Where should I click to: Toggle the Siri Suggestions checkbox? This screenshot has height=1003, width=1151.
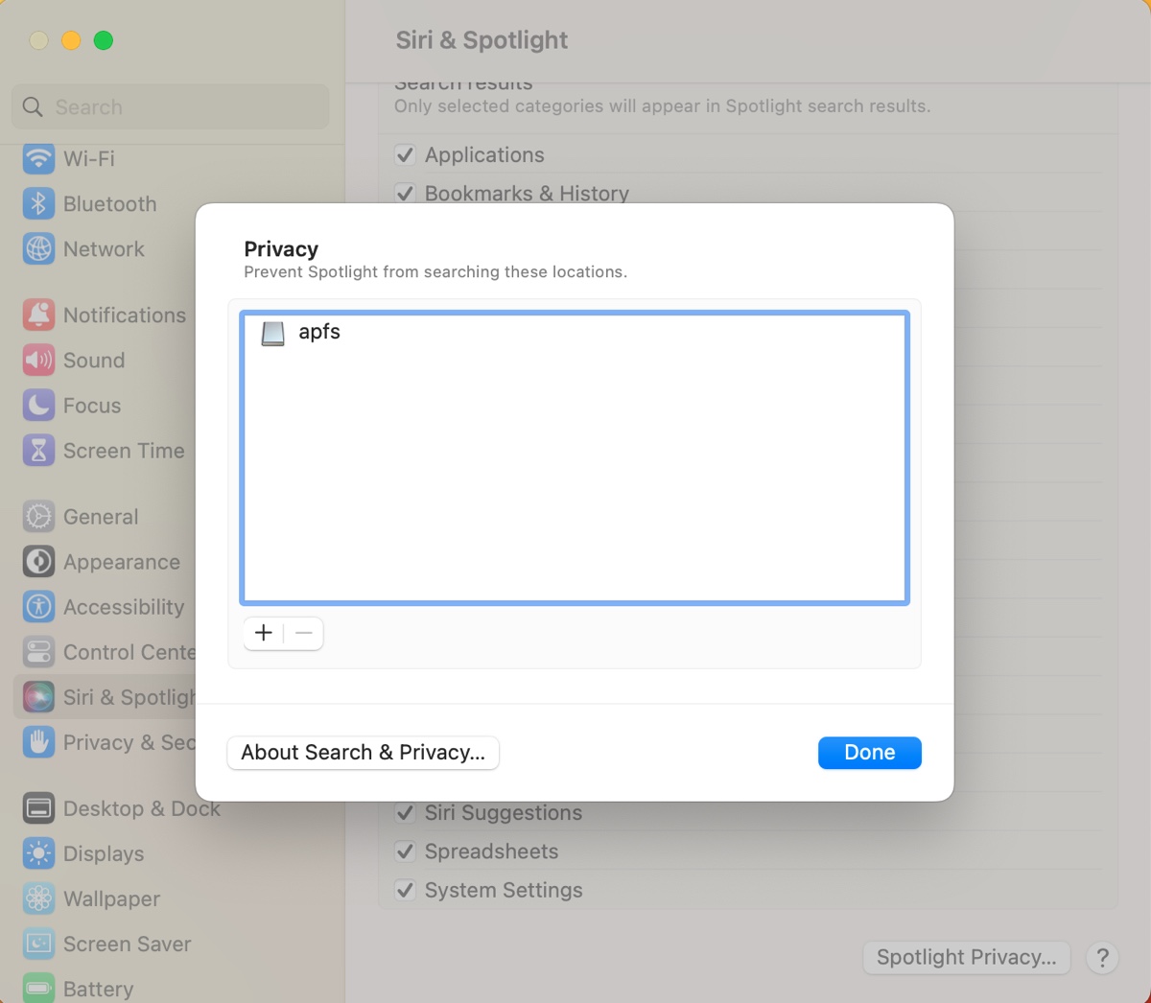click(406, 813)
